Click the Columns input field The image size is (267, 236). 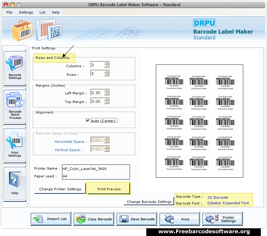[98, 65]
